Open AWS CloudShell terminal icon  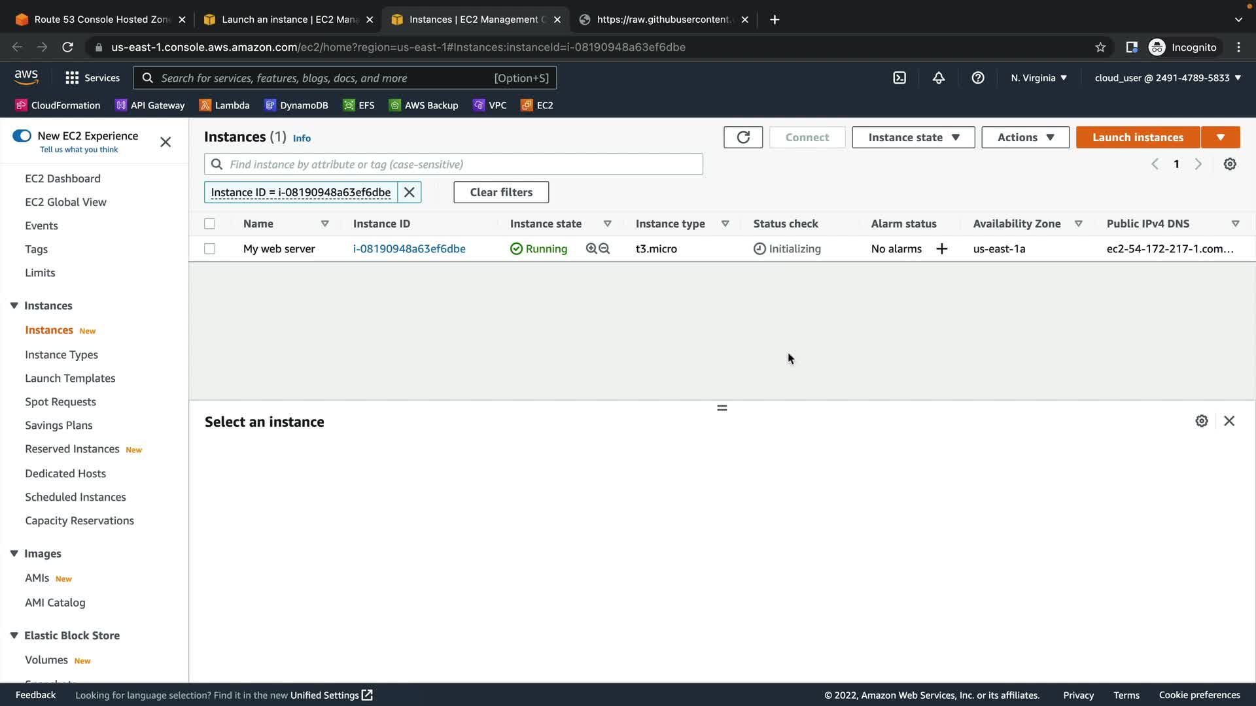[x=899, y=78]
